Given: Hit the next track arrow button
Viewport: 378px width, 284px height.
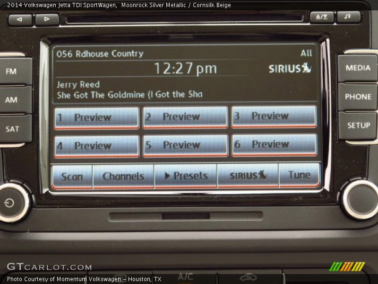Looking at the screenshot, I should click(47, 19).
